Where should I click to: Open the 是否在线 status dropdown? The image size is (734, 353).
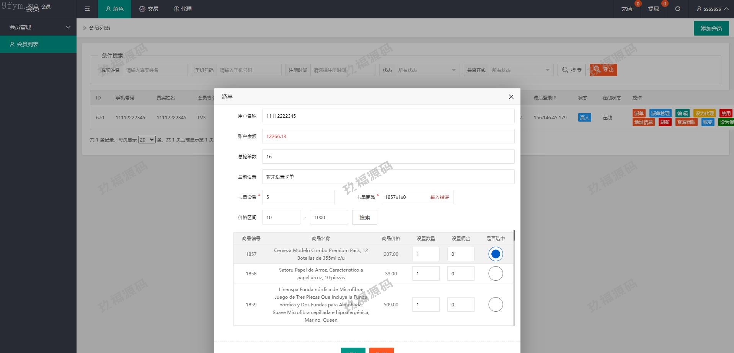tap(520, 70)
